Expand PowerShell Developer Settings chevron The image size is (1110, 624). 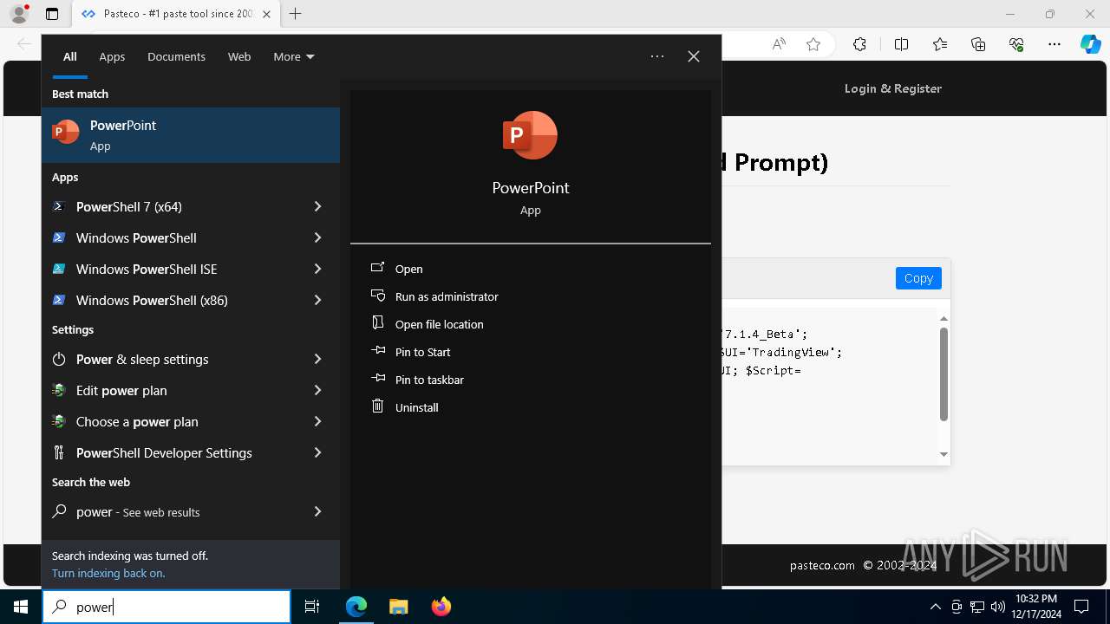click(317, 452)
